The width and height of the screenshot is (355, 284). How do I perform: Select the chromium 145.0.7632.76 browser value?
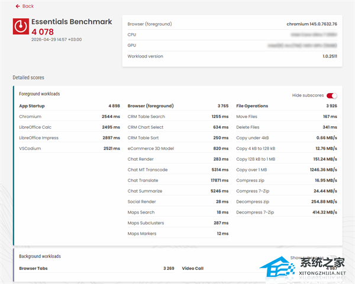pos(312,24)
